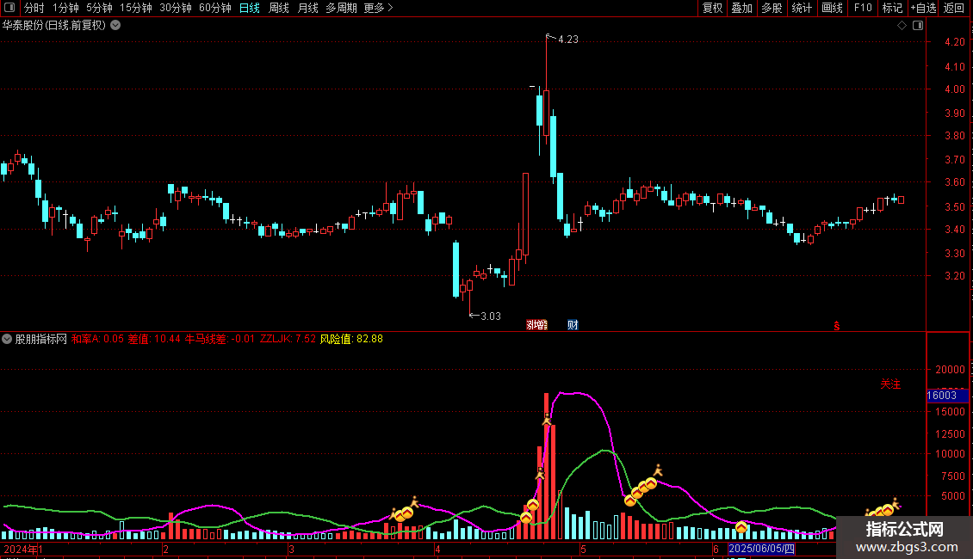Click the red $ marker near June
Image resolution: width=973 pixels, height=559 pixels.
(x=836, y=326)
